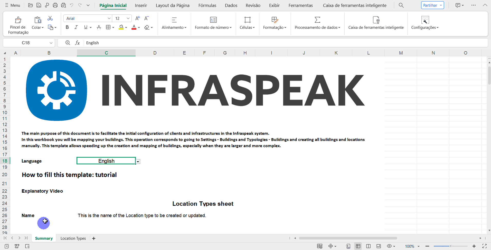Increase the font size

138,18
